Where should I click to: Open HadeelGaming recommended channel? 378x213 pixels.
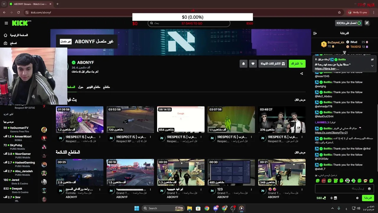tap(25, 164)
